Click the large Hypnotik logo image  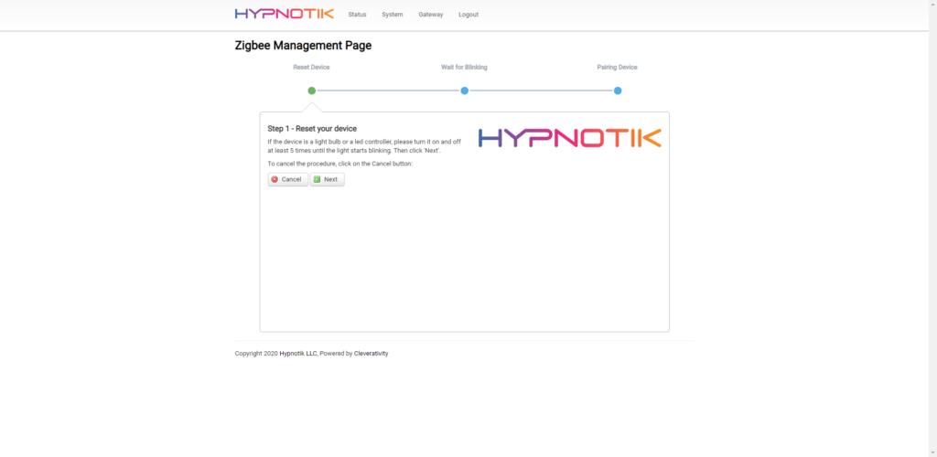click(x=570, y=138)
